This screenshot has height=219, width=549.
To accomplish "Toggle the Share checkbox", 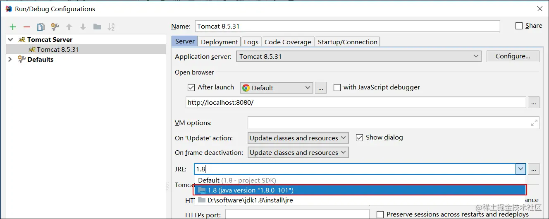I will click(519, 26).
